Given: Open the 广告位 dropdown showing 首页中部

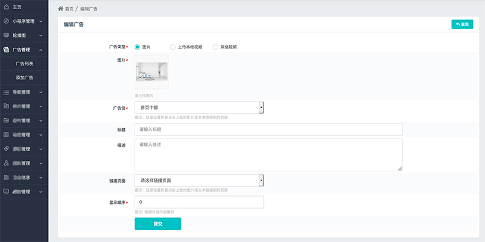Looking at the screenshot, I should pyautogui.click(x=198, y=107).
